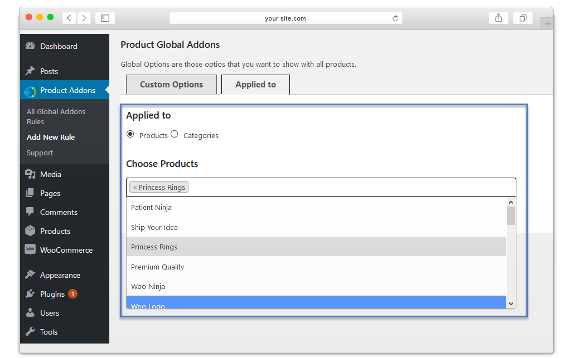The height and width of the screenshot is (358, 571).
Task: Open Add New Rule submenu link
Action: click(51, 137)
